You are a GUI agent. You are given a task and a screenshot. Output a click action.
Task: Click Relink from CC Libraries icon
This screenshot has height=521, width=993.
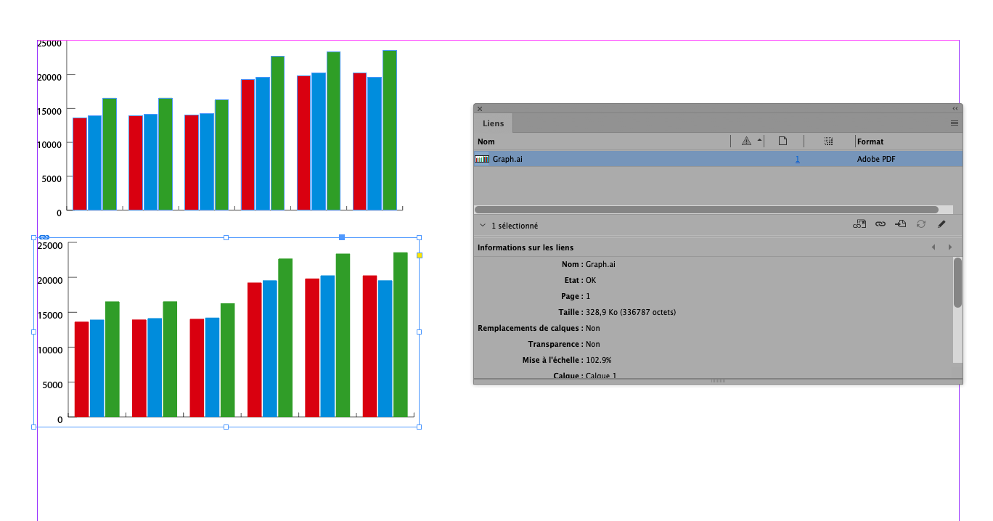(859, 225)
